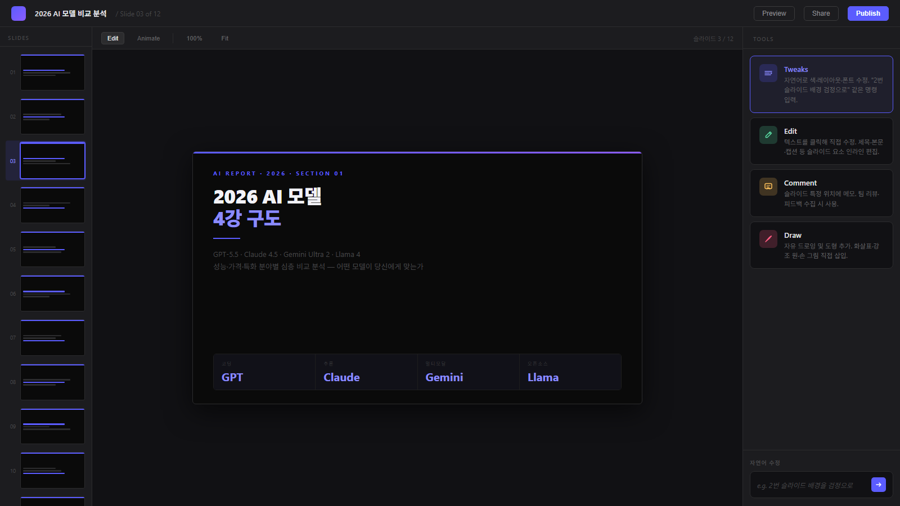Open slide 04 thumbnail
900x506 pixels.
52,205
